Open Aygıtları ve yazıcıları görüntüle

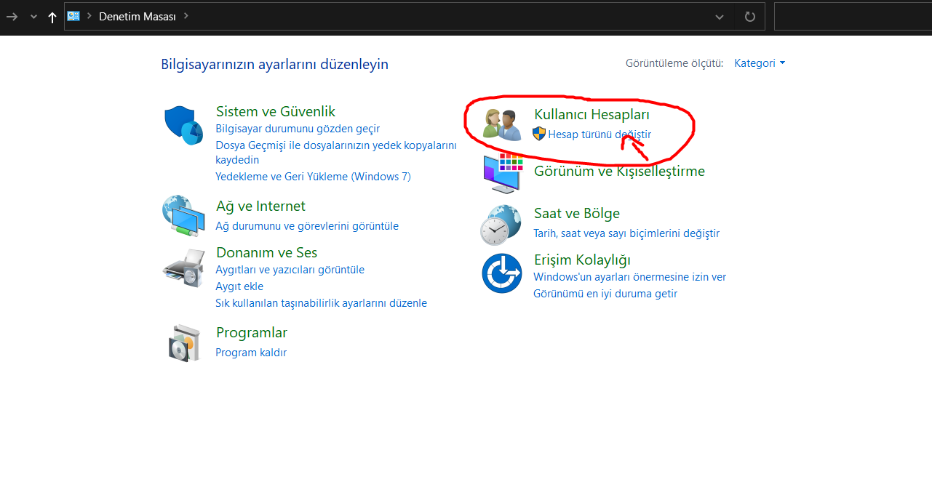290,270
